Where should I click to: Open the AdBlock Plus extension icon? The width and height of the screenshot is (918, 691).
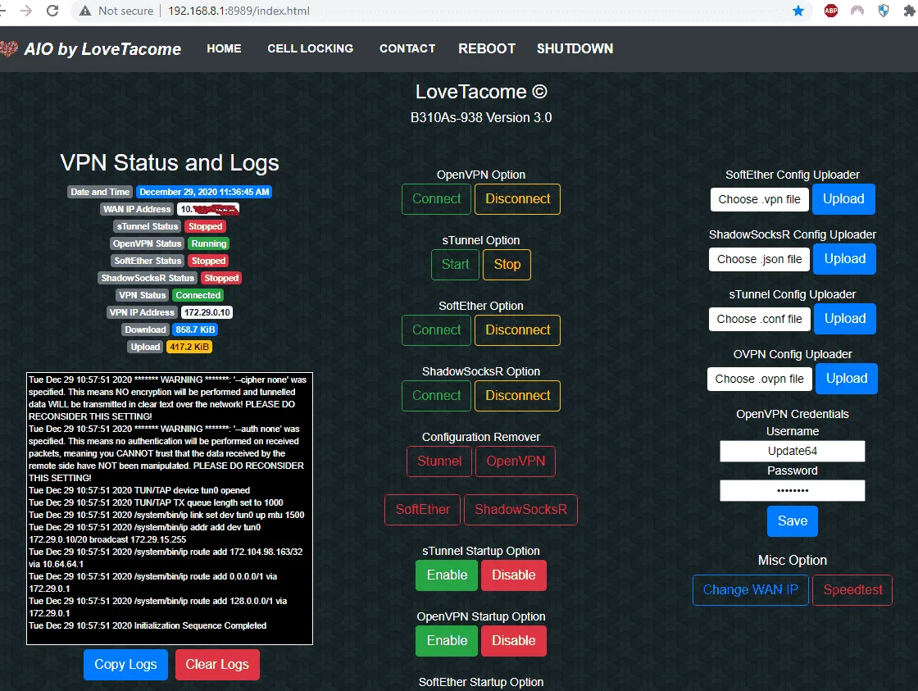831,11
